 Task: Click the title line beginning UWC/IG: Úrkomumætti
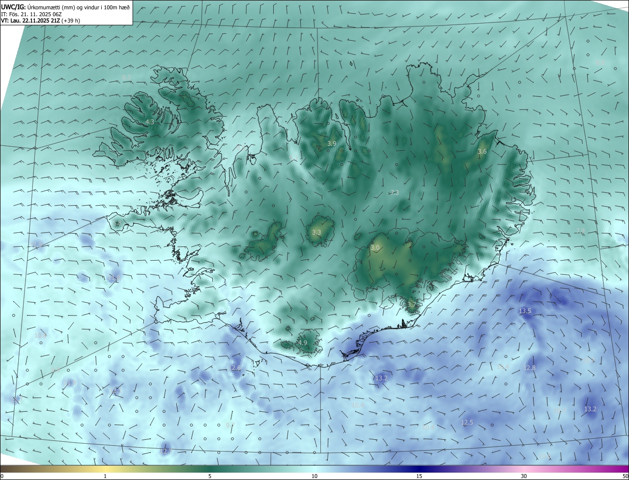coord(65,7)
